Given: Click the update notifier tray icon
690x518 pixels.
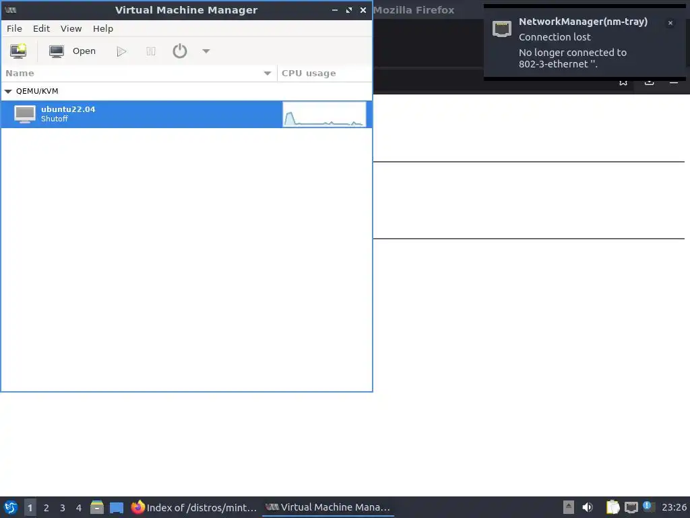Looking at the screenshot, I should [649, 507].
